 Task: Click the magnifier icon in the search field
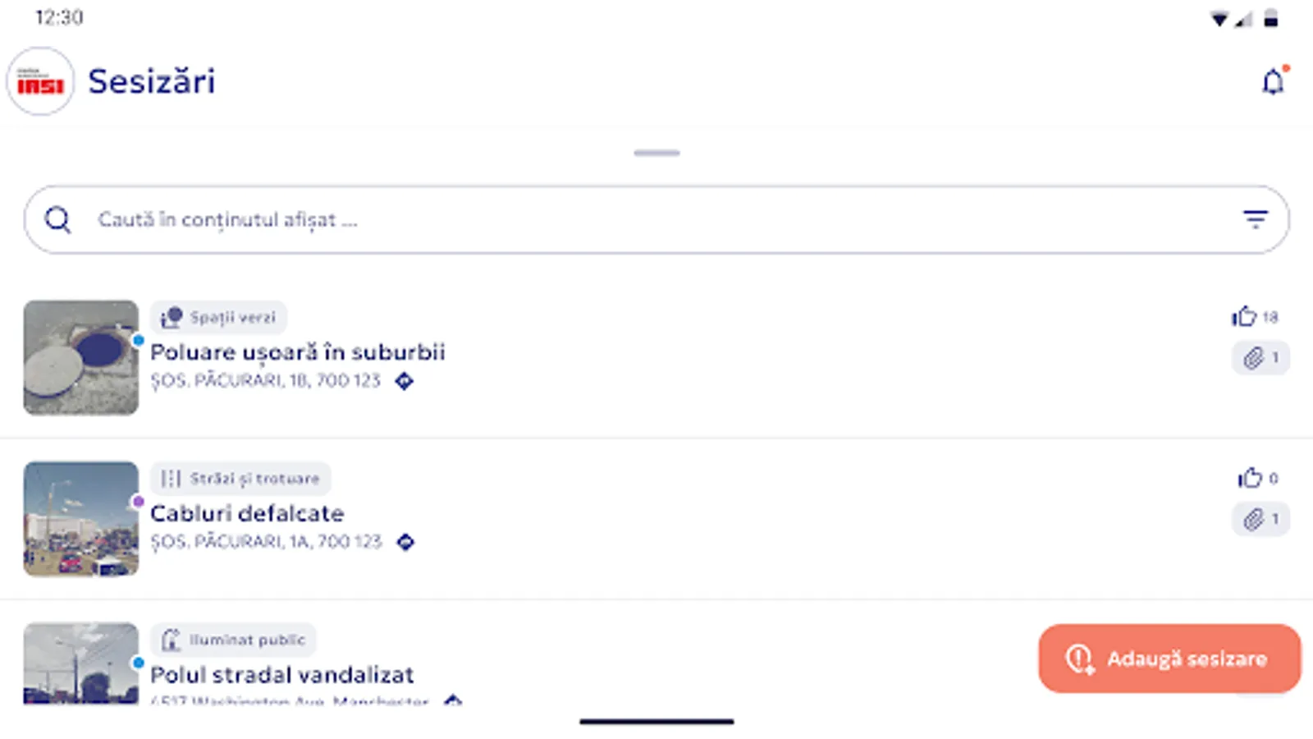click(x=57, y=219)
